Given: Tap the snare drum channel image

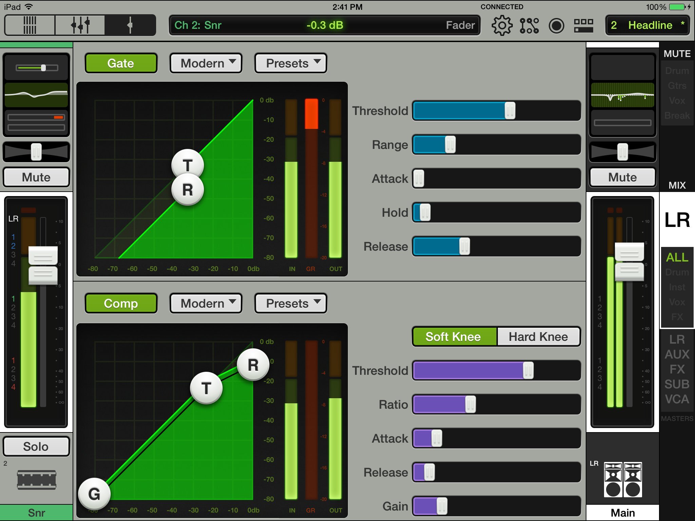Looking at the screenshot, I should [36, 480].
